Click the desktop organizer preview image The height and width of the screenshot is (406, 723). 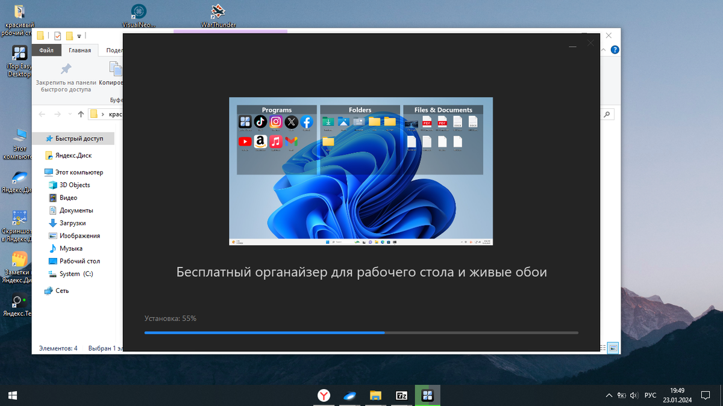tap(361, 171)
